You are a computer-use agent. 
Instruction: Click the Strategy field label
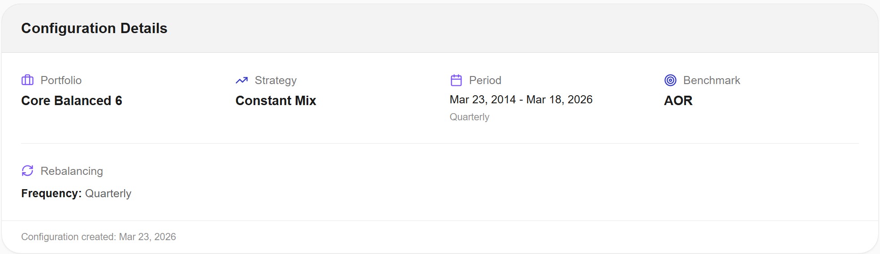276,80
